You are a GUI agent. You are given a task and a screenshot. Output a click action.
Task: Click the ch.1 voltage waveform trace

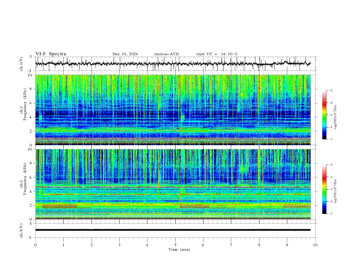click(173, 64)
